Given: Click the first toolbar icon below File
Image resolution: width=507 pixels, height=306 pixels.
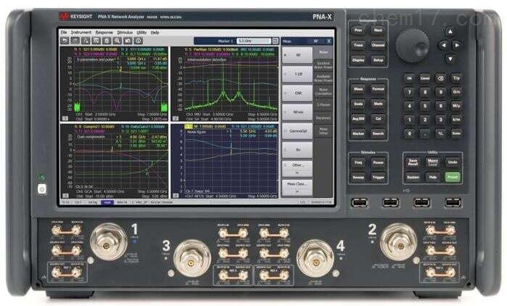Looking at the screenshot, I should (x=64, y=41).
